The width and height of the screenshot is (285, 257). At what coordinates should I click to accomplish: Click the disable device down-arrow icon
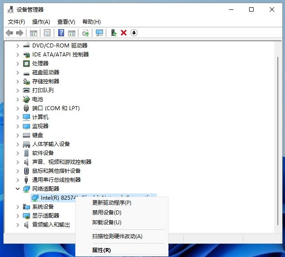coord(134,33)
